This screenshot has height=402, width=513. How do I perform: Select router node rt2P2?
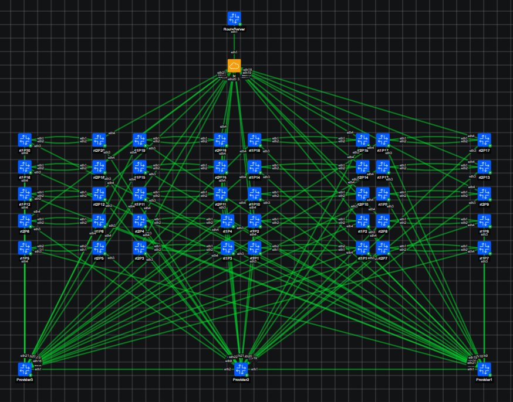pyautogui.click(x=255, y=221)
